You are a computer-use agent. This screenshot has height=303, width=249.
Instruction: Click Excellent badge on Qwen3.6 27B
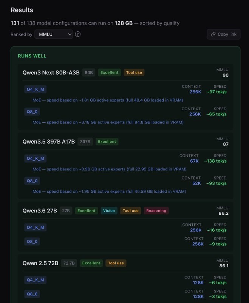(x=87, y=211)
